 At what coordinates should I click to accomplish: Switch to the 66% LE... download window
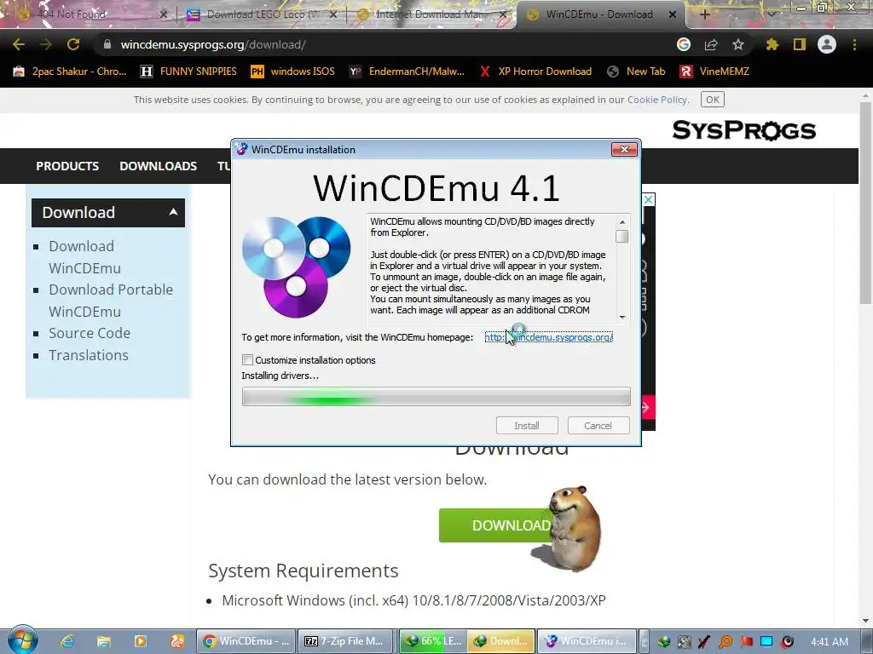pyautogui.click(x=434, y=641)
